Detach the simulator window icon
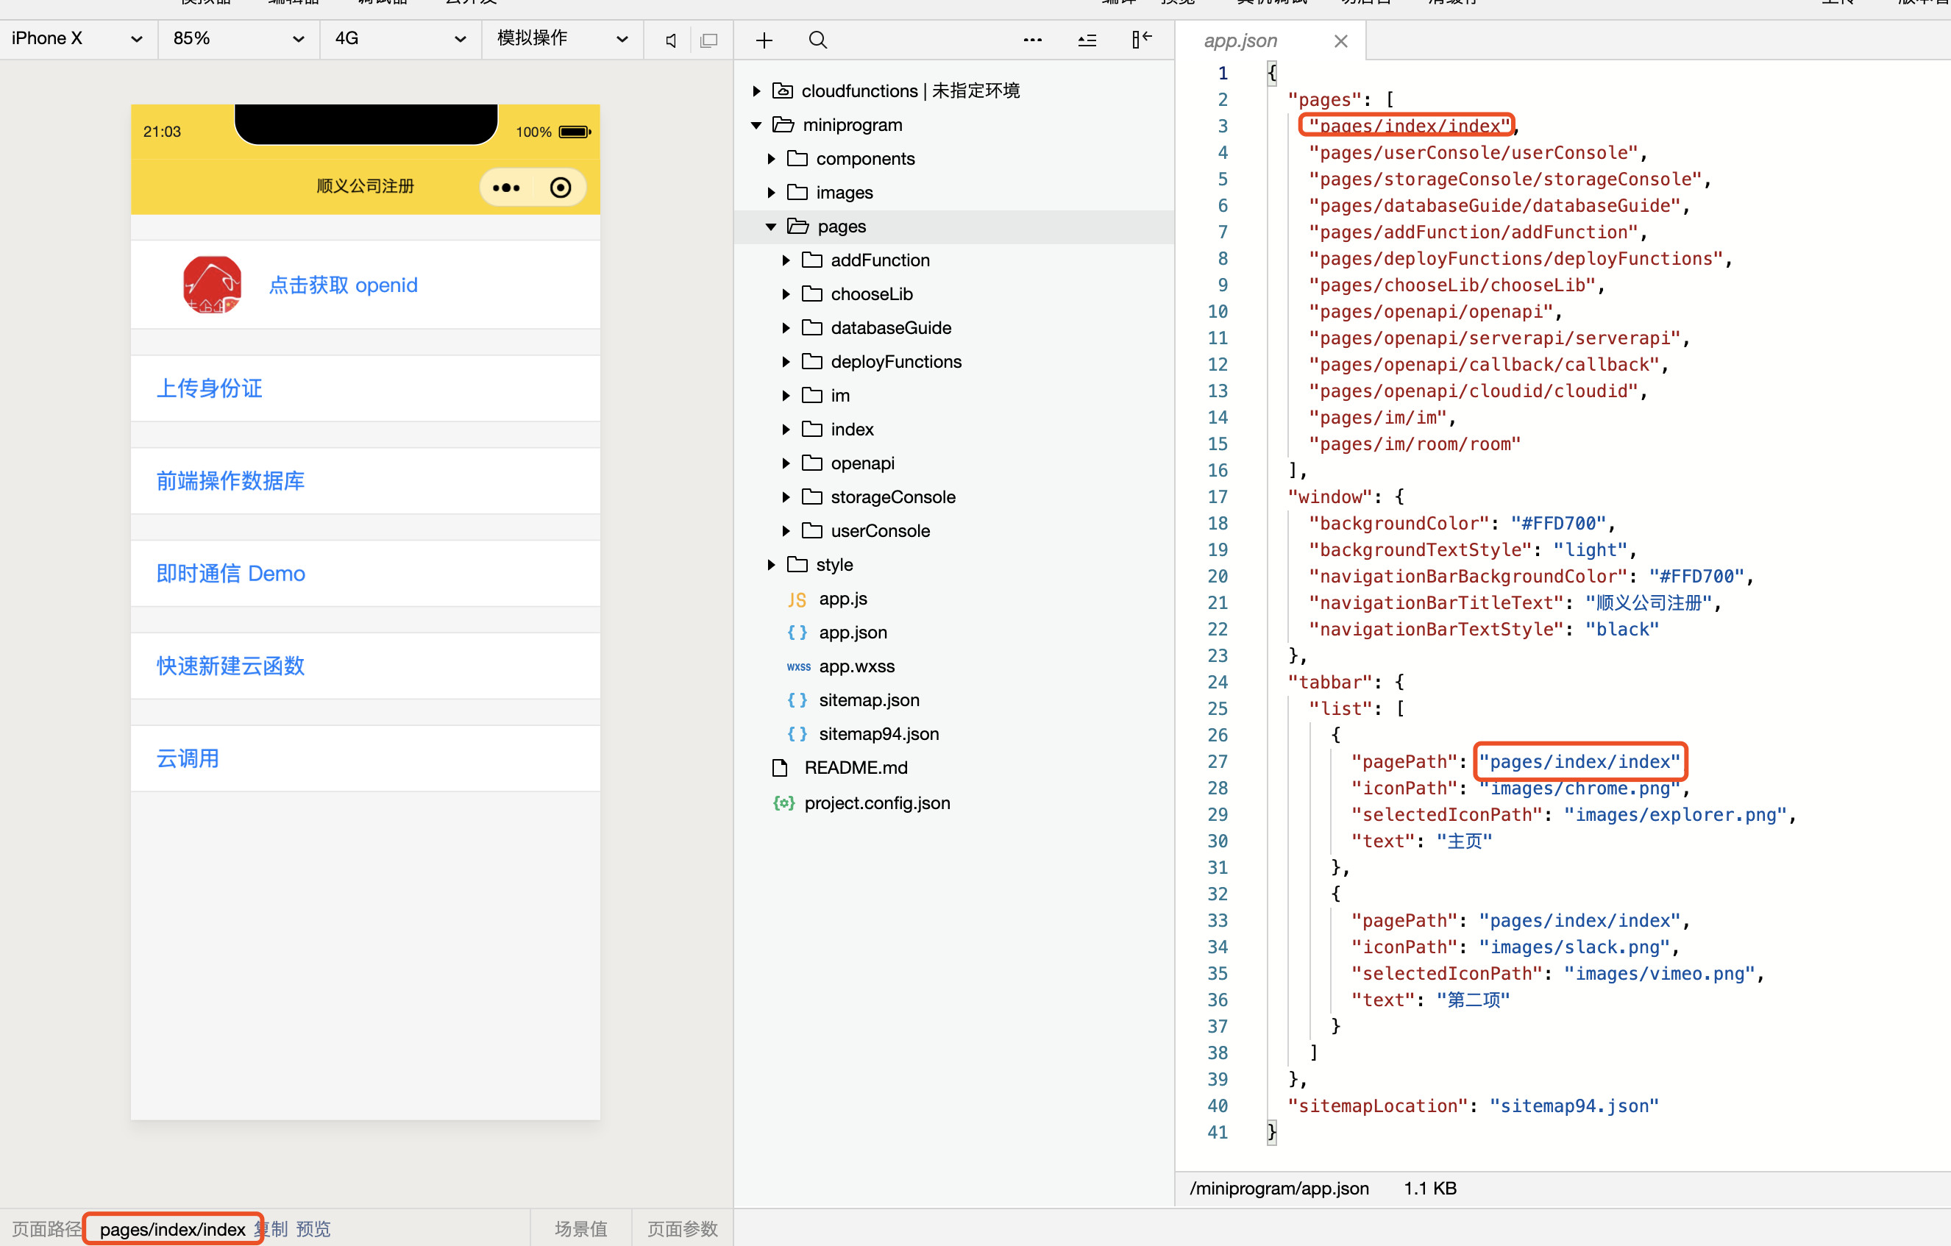 pos(709,40)
